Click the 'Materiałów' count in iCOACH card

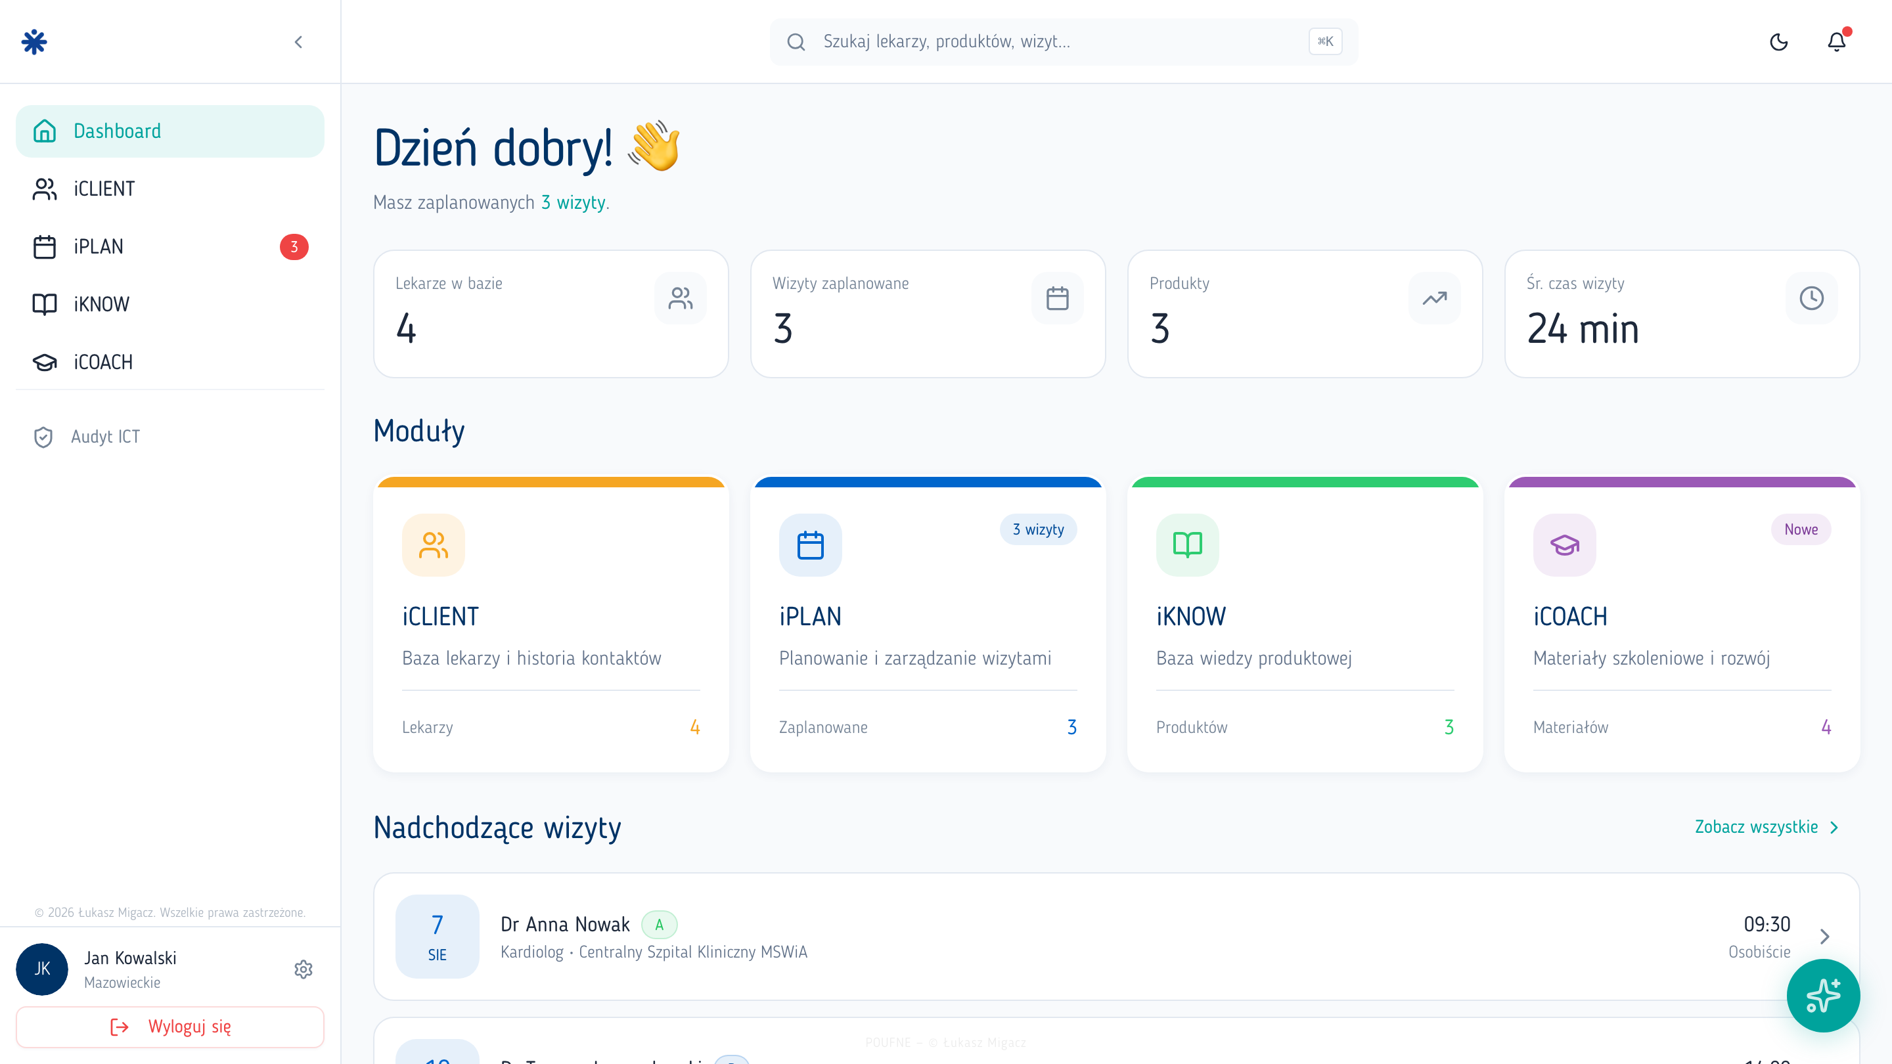(x=1825, y=727)
